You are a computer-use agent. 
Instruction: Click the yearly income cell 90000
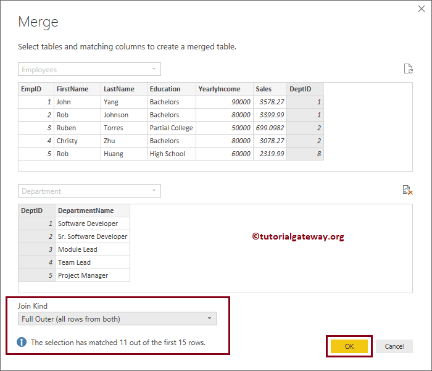(225, 102)
